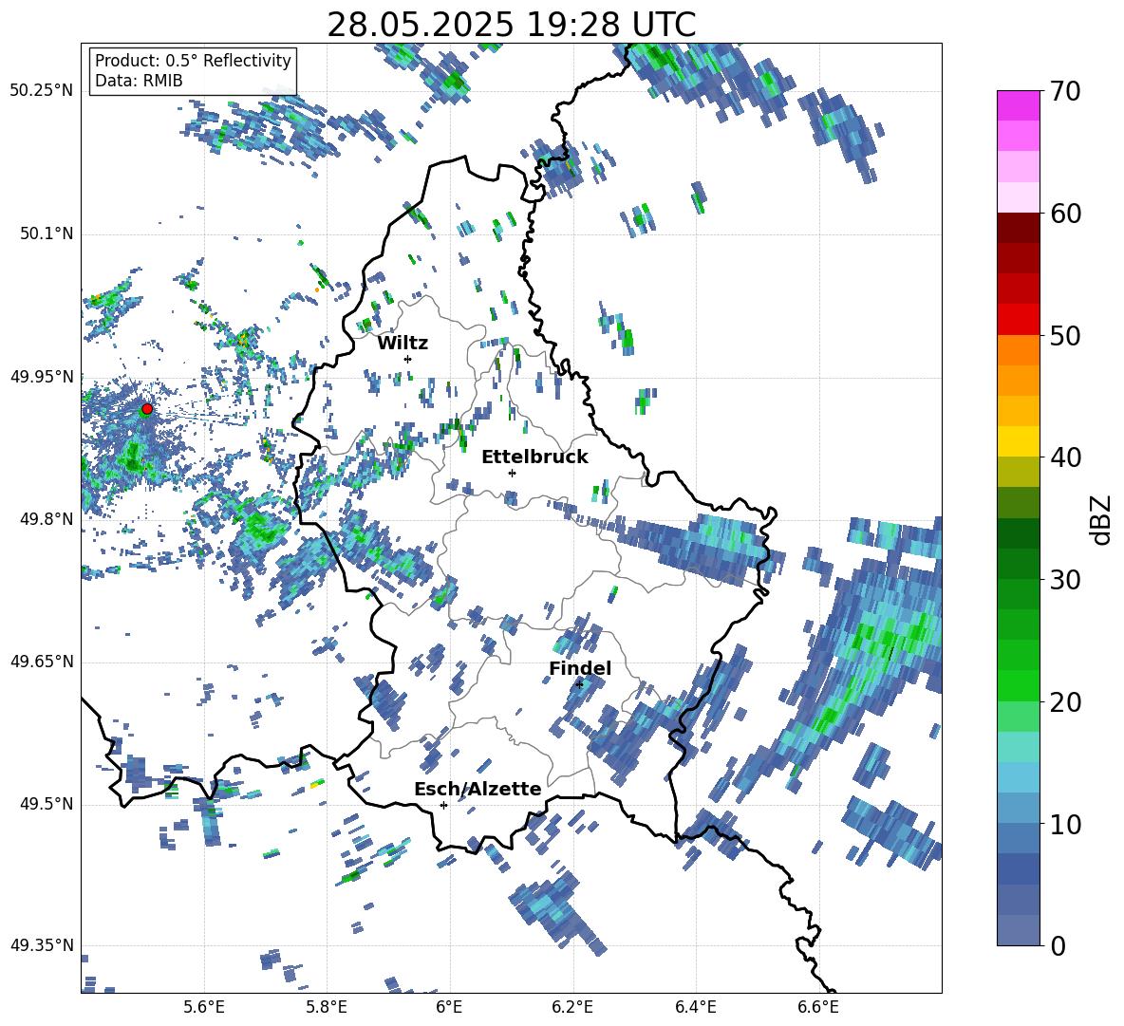Click the title 28.05.2025 19:28 UTC
This screenshot has width=1124, height=1026.
512,25
